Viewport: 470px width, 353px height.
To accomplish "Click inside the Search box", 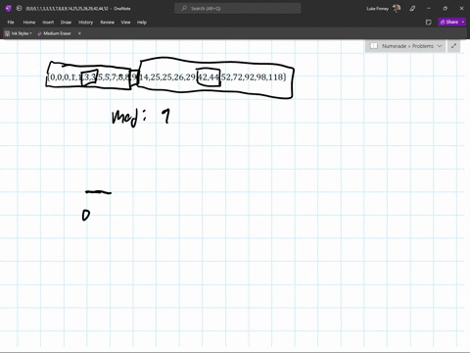I will [238, 8].
